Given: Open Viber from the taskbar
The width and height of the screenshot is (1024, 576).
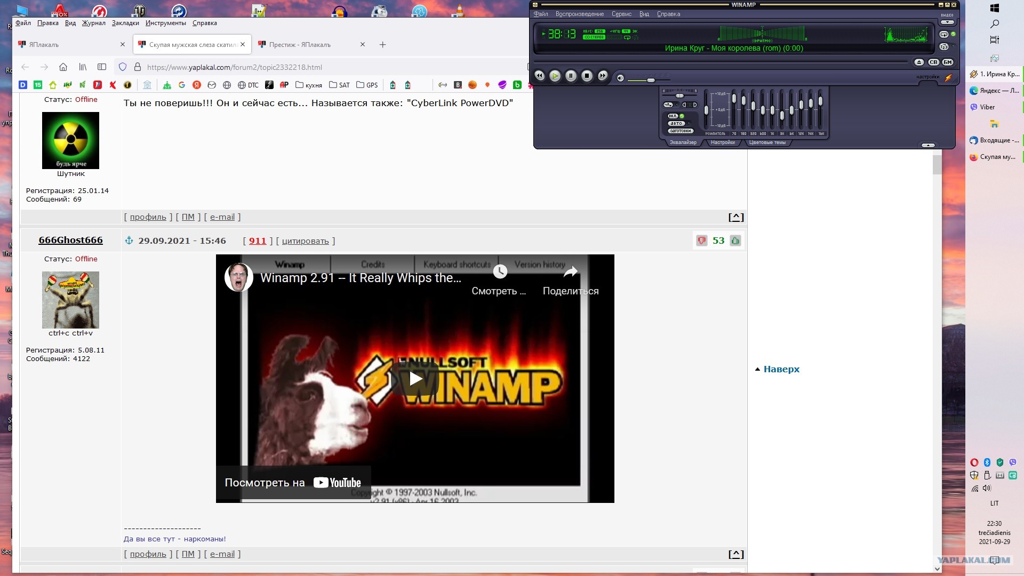Looking at the screenshot, I should [994, 107].
